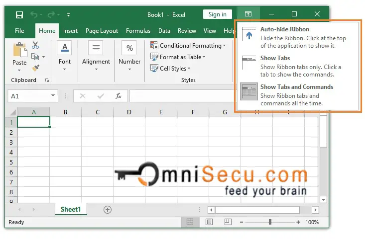Select column A header
The height and width of the screenshot is (239, 365).
tap(33, 112)
